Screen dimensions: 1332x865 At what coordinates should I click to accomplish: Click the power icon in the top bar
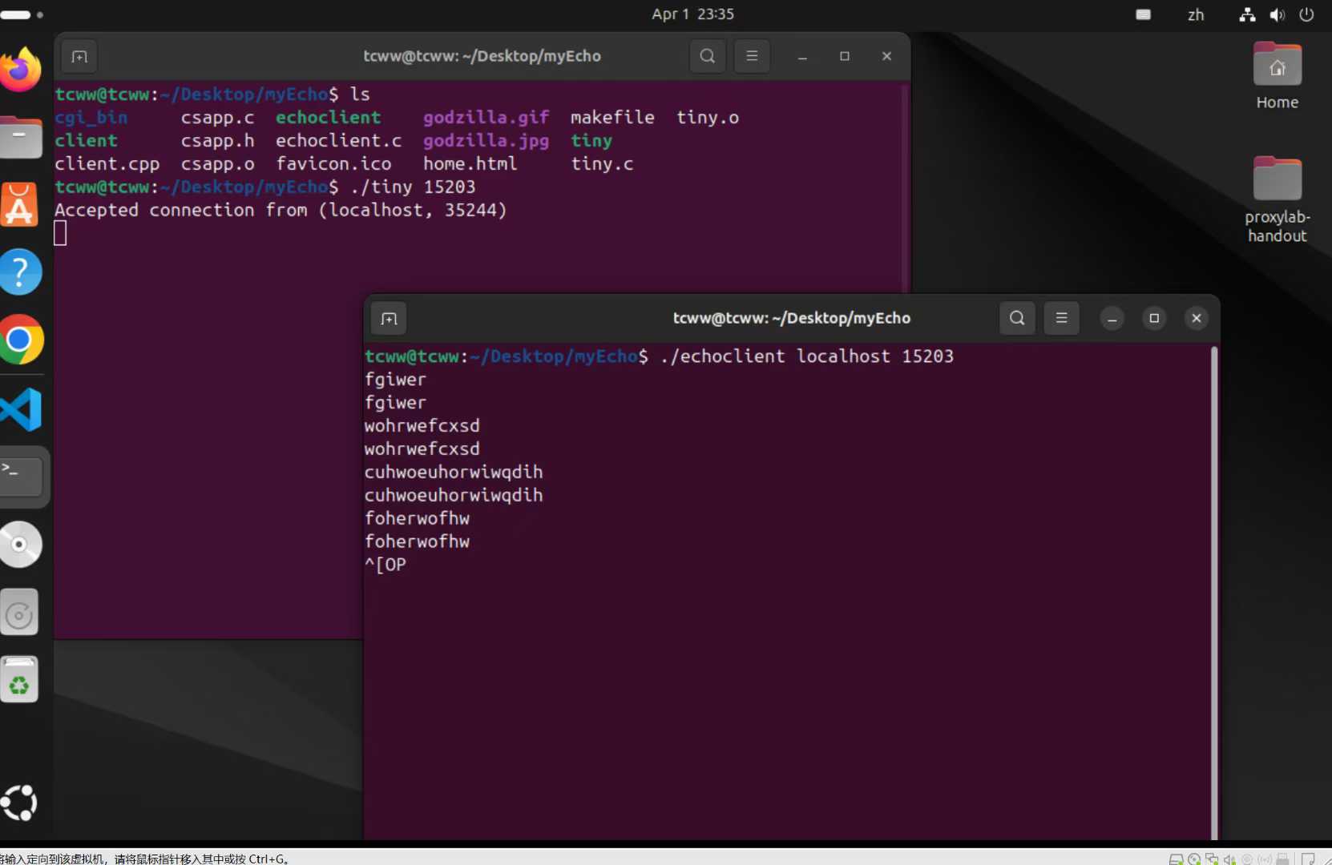coord(1306,14)
